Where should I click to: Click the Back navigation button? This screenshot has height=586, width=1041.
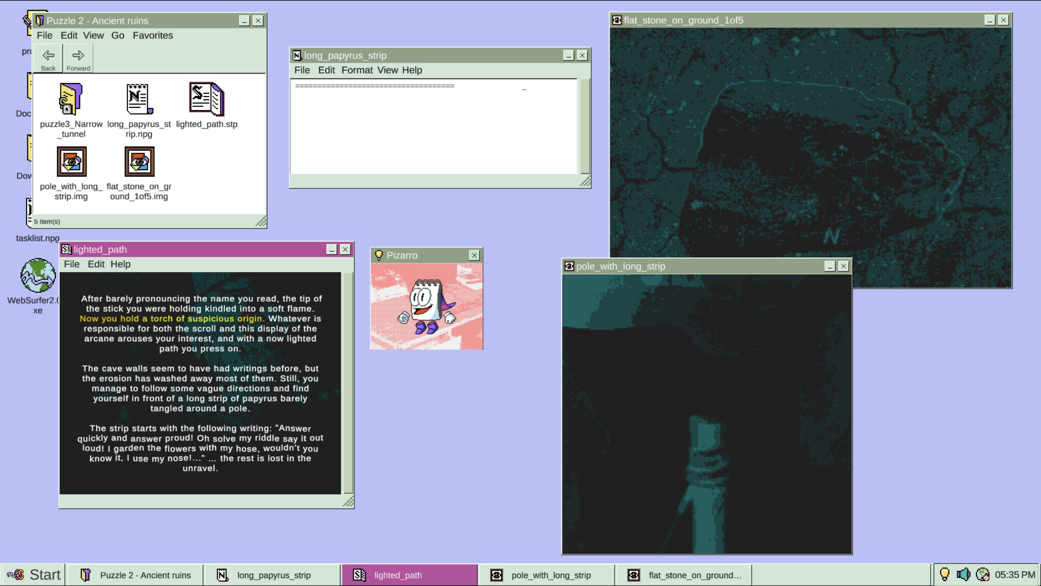(x=48, y=57)
